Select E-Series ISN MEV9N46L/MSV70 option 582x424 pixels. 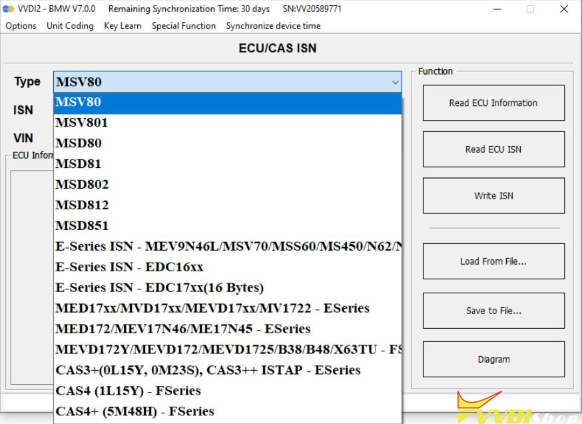tap(228, 247)
